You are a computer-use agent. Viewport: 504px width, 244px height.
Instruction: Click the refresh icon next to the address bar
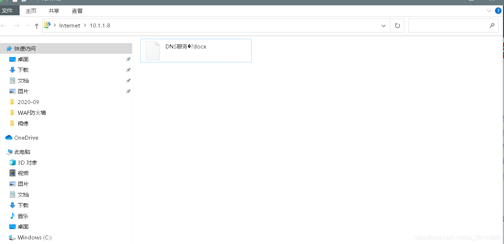coord(397,25)
